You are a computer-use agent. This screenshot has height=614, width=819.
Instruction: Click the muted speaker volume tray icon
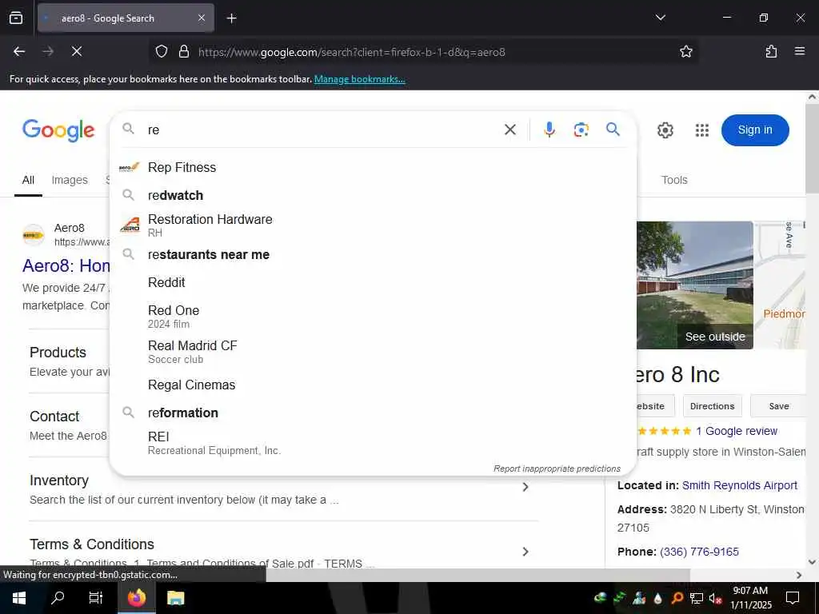click(716, 598)
